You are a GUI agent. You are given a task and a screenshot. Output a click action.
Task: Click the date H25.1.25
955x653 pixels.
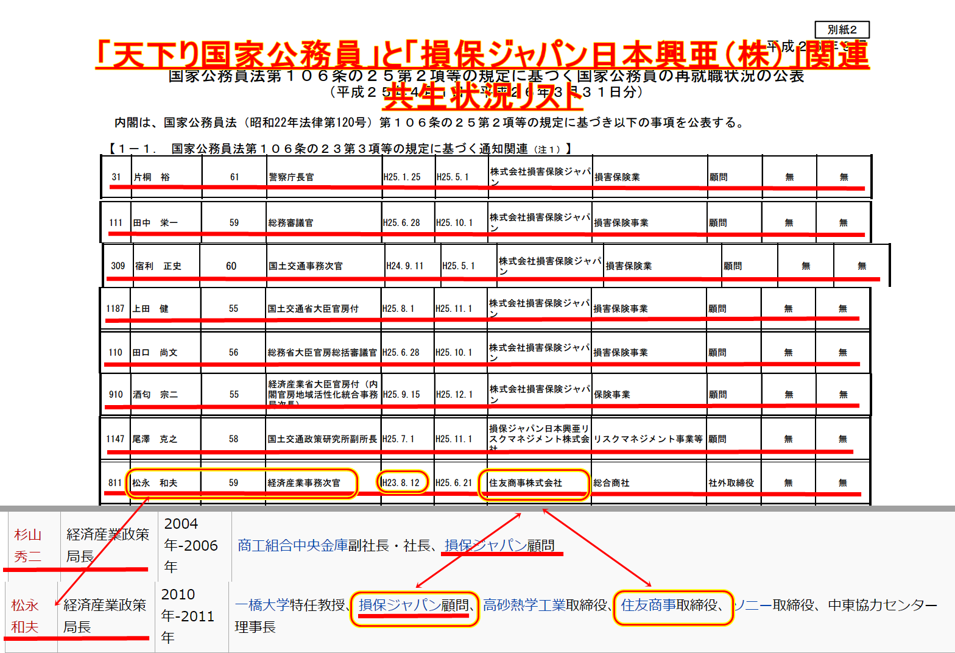pyautogui.click(x=402, y=177)
